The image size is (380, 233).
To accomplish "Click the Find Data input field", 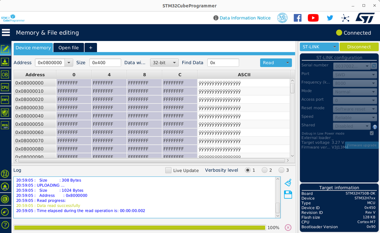I will pyautogui.click(x=223, y=62).
